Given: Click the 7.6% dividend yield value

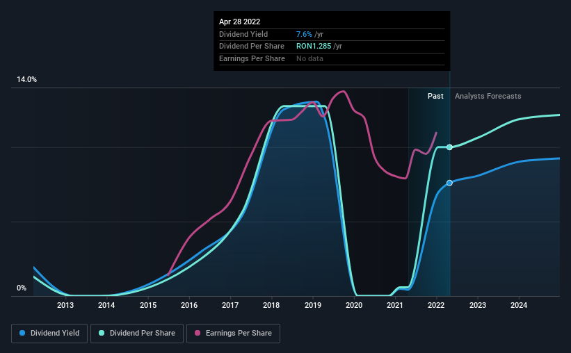Looking at the screenshot, I should click(304, 34).
